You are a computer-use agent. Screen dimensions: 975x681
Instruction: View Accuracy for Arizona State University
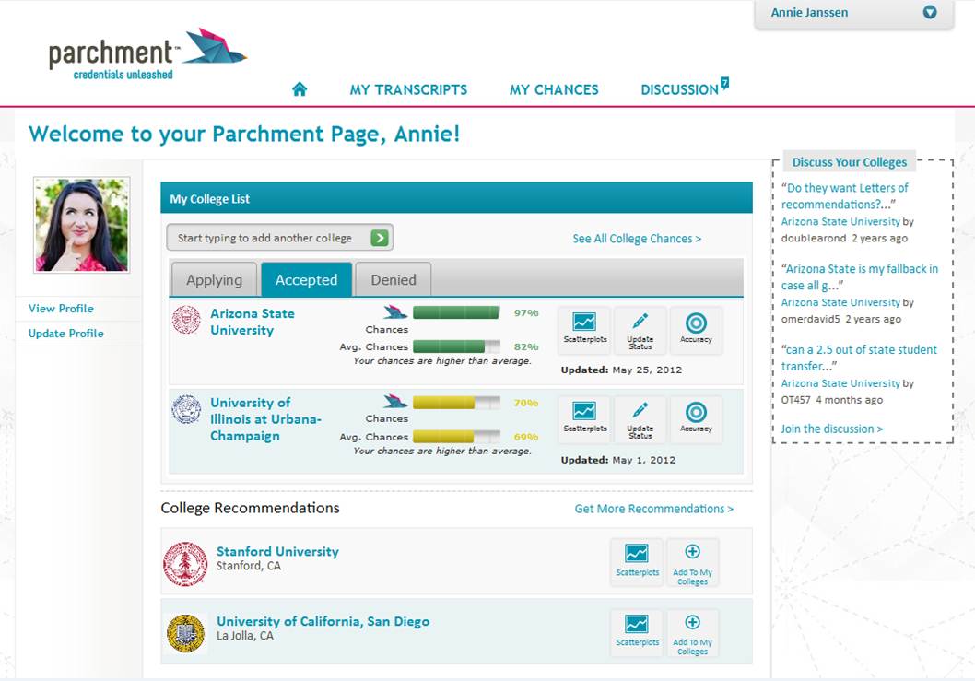coord(696,329)
